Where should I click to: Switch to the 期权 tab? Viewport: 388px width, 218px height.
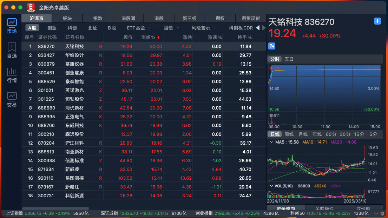pos(220,18)
